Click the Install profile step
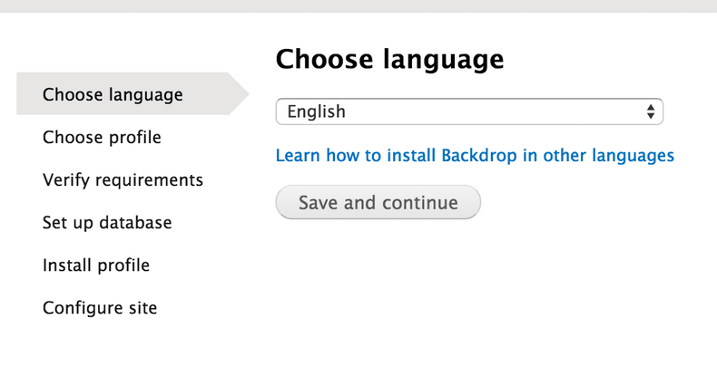The image size is (717, 367). click(x=96, y=265)
